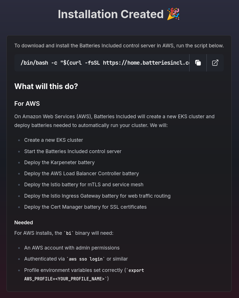Click the "Installation Created" heading

[111, 14]
